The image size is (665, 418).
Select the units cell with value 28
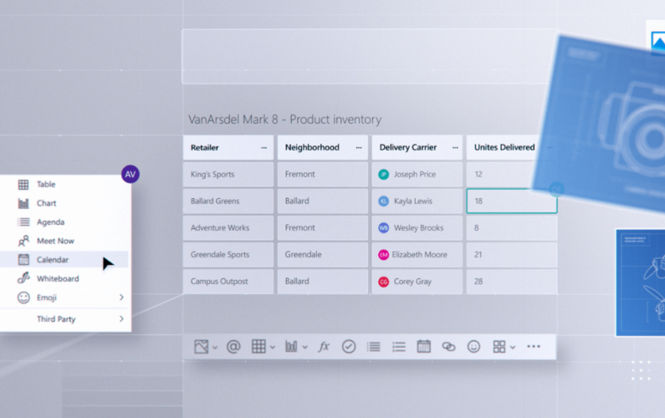512,281
